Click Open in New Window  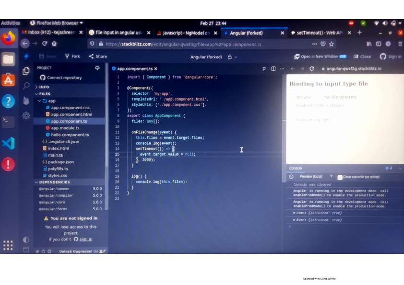pyautogui.click(x=320, y=57)
